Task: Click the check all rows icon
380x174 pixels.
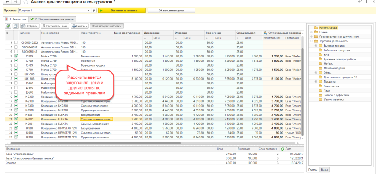Action: coord(8,26)
